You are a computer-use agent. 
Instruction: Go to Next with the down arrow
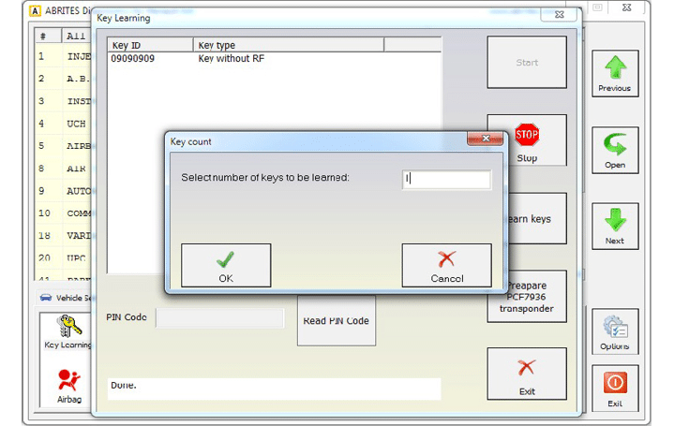614,226
